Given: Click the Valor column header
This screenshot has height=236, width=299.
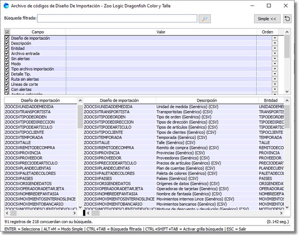Looking at the screenshot, I should coord(161,32).
